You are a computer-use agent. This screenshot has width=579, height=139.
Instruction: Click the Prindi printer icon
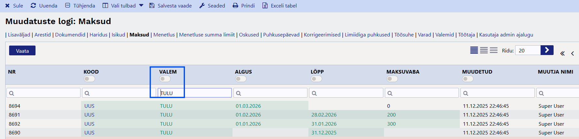tap(235, 6)
